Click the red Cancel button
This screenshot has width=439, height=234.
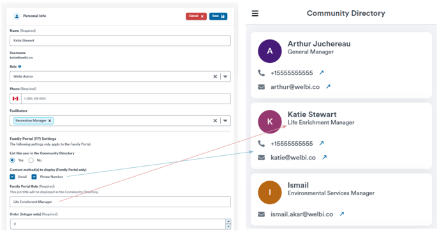(x=197, y=16)
